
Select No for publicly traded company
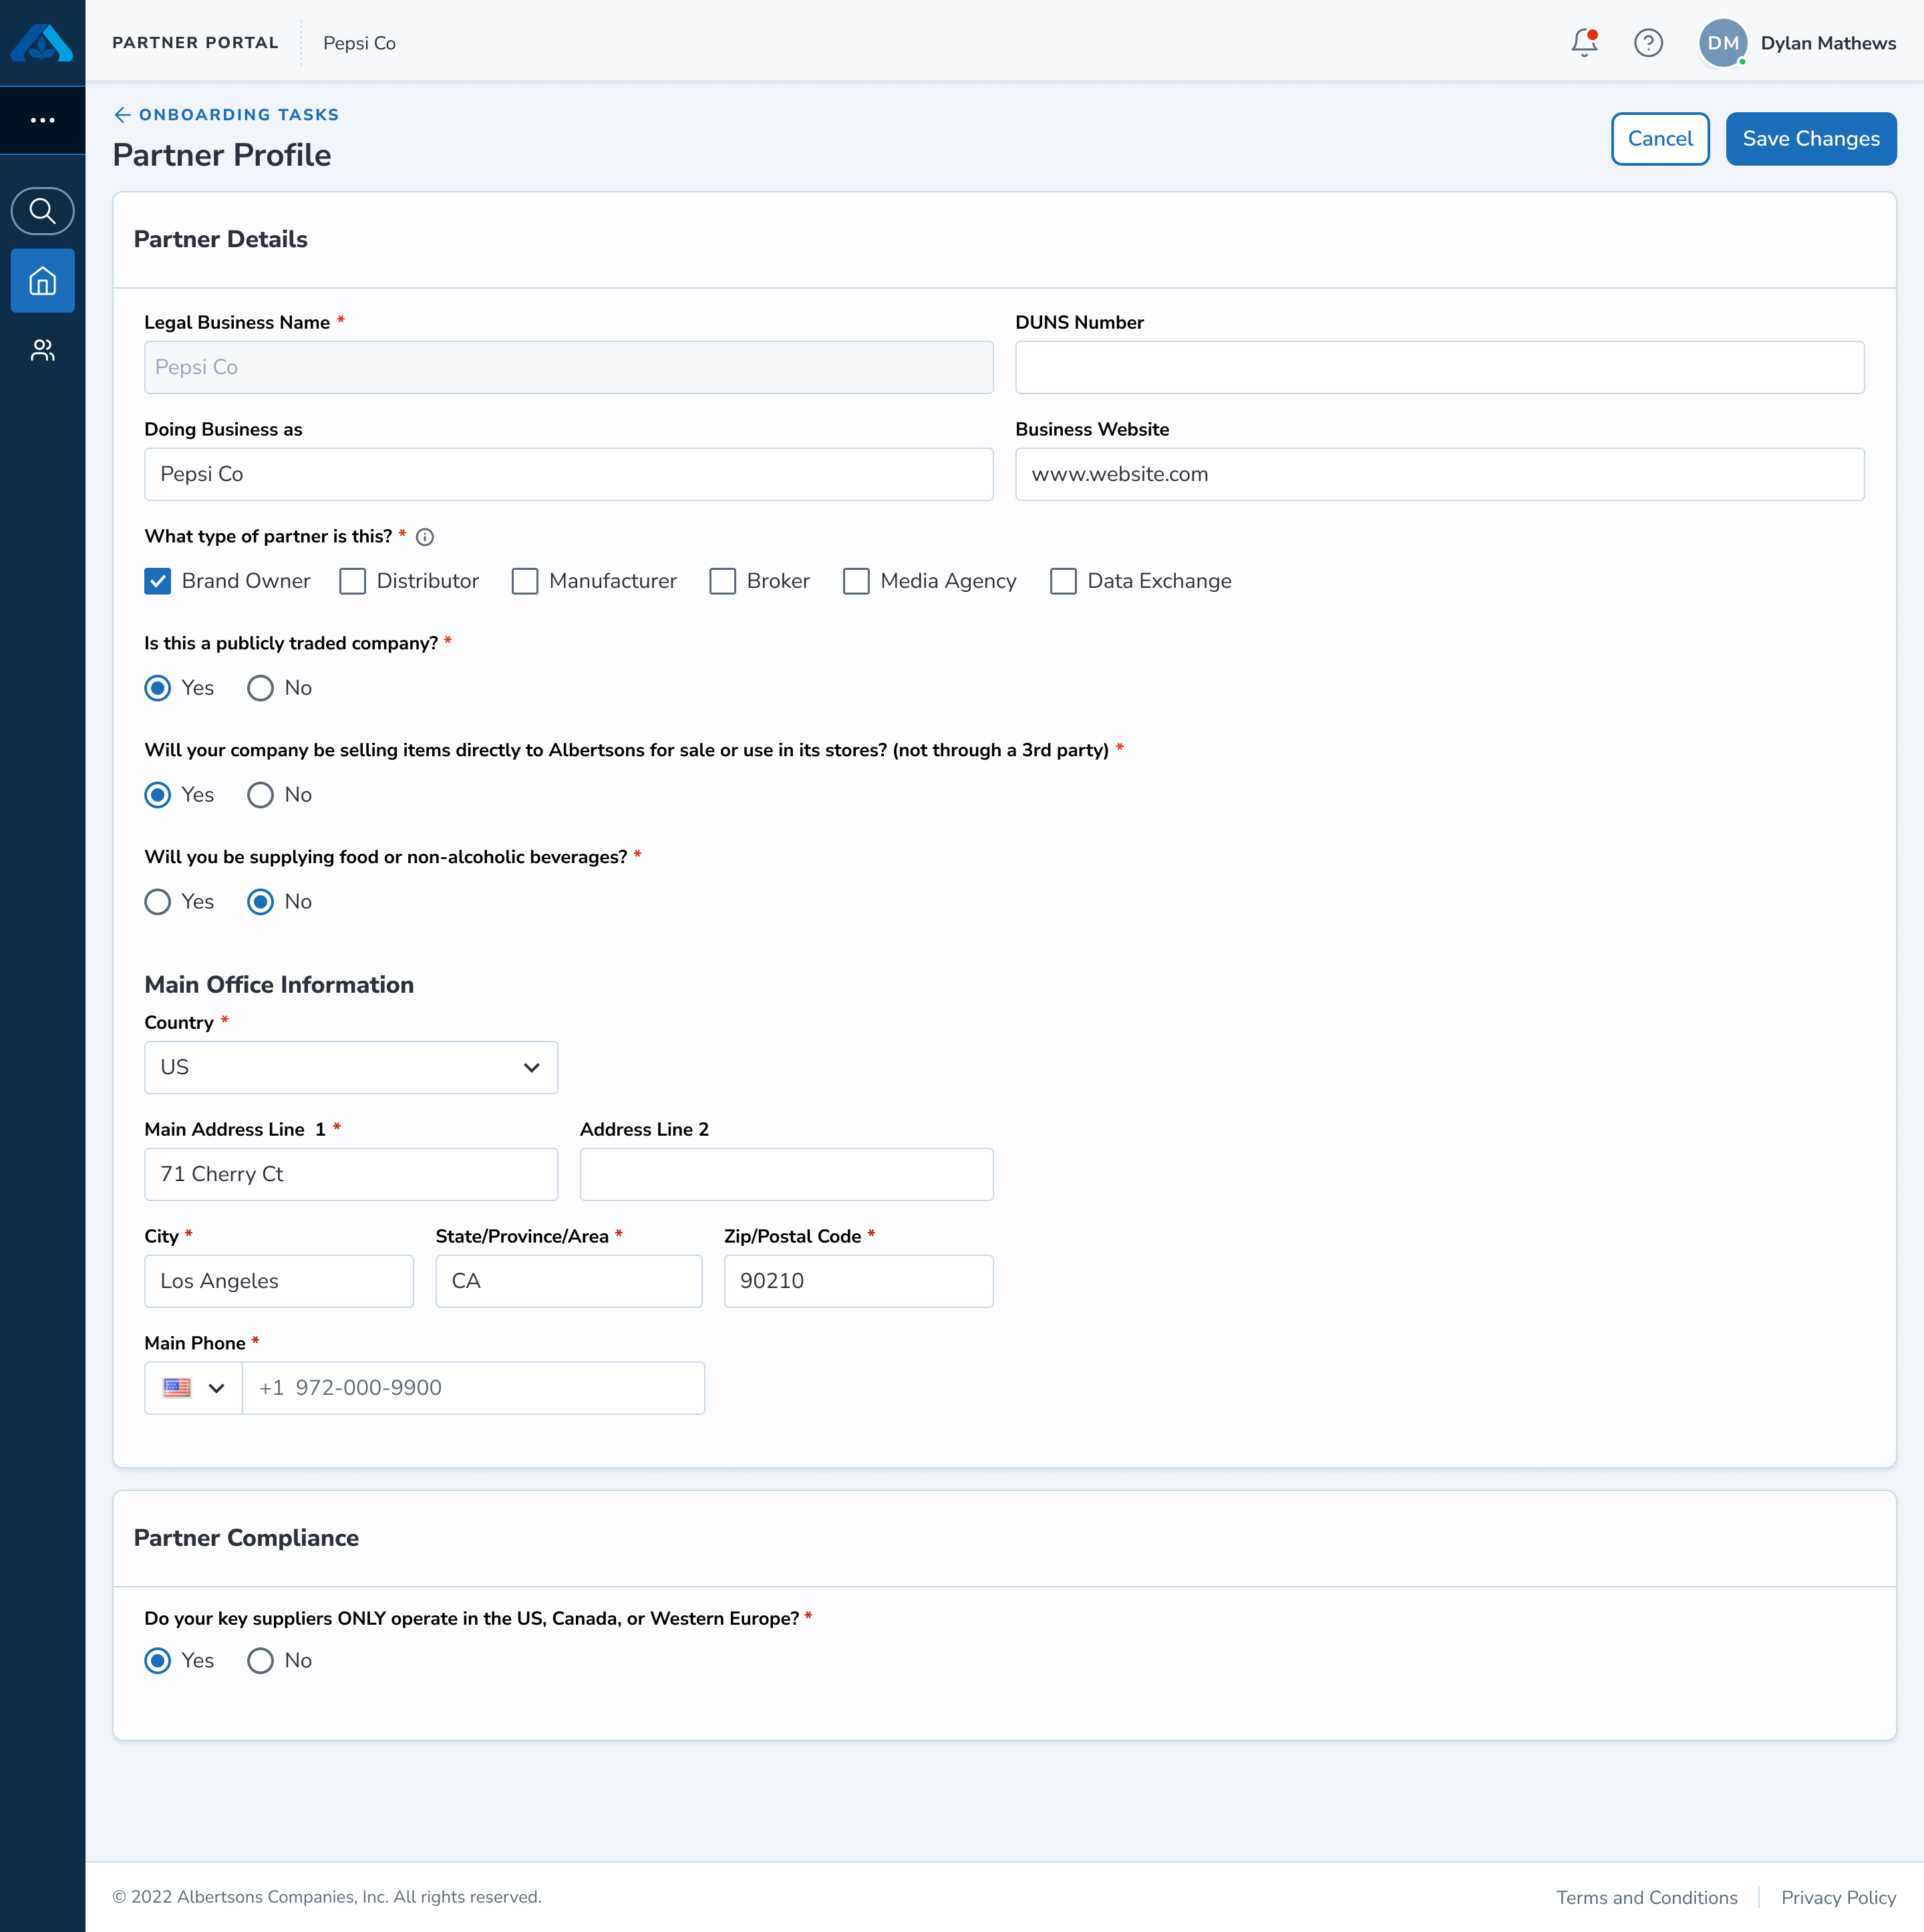click(x=261, y=688)
